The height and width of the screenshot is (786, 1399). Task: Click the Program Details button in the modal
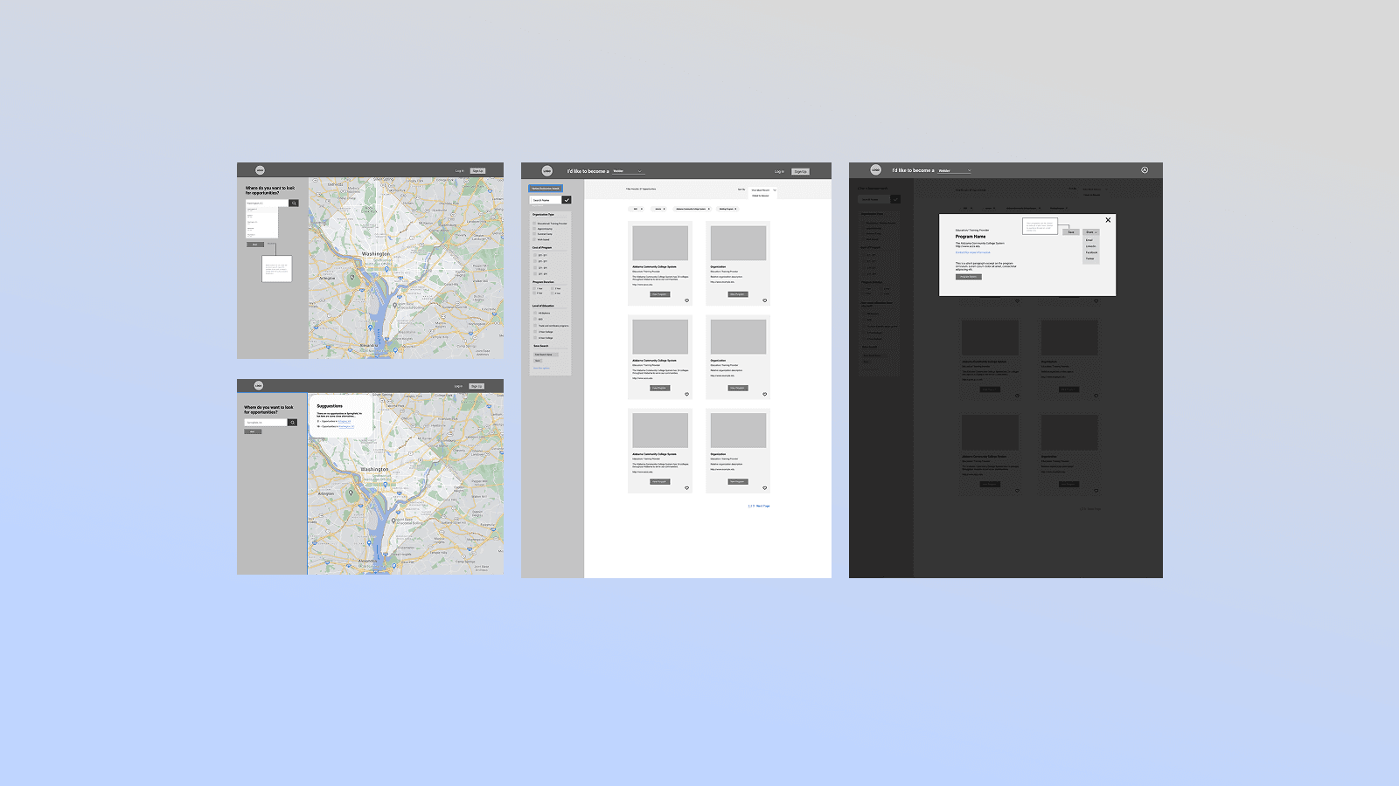coord(969,277)
